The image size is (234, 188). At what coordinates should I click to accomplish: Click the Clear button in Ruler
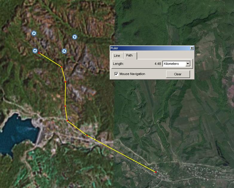(178, 74)
